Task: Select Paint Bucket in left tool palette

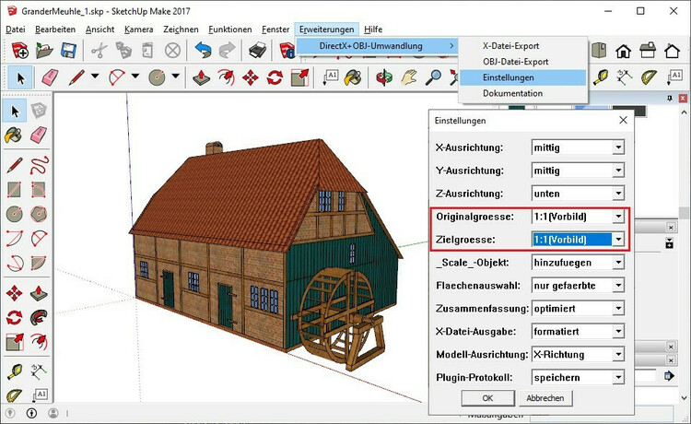Action: 15,135
